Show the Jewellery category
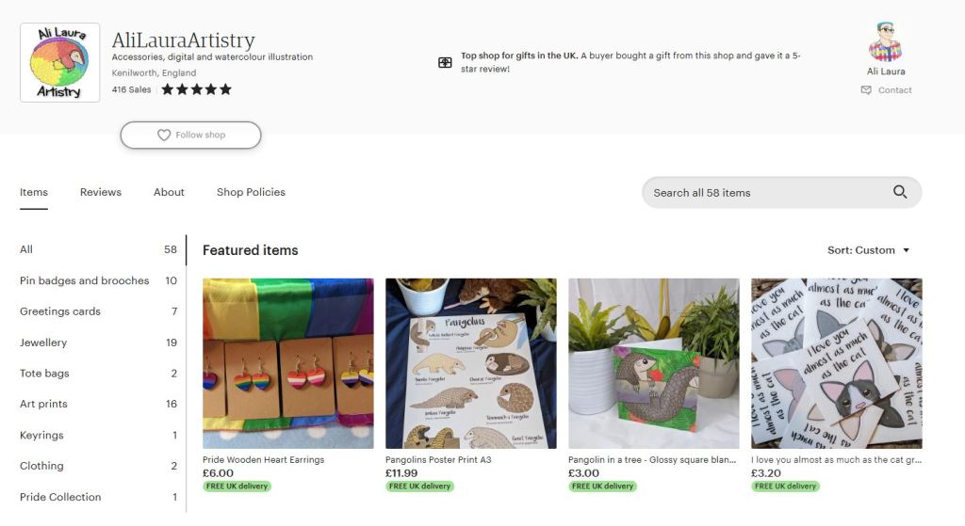 tap(43, 343)
